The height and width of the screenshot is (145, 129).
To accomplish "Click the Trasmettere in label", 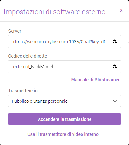I will [23, 91].
